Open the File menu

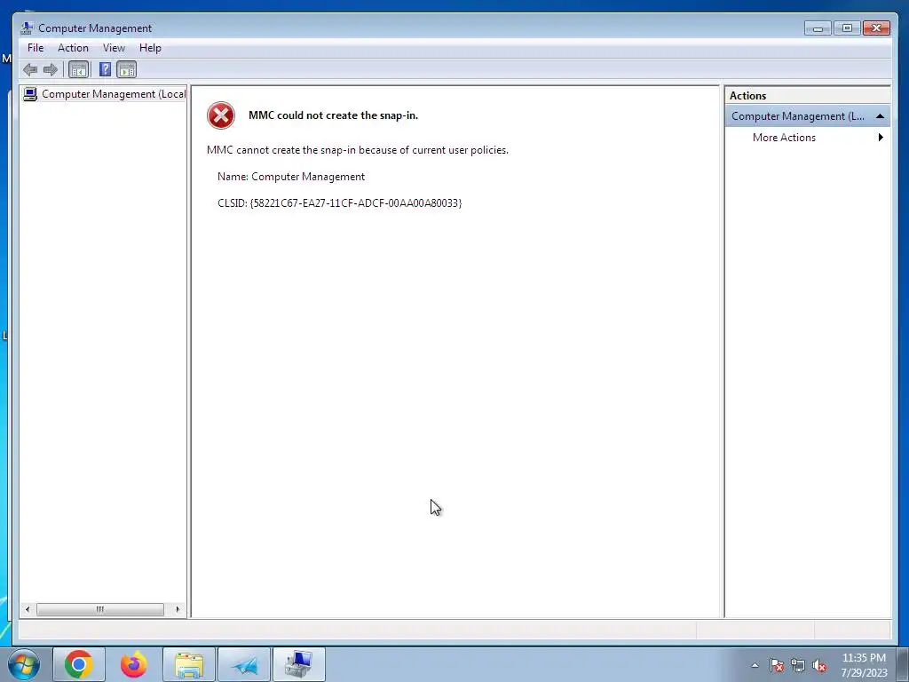[36, 48]
